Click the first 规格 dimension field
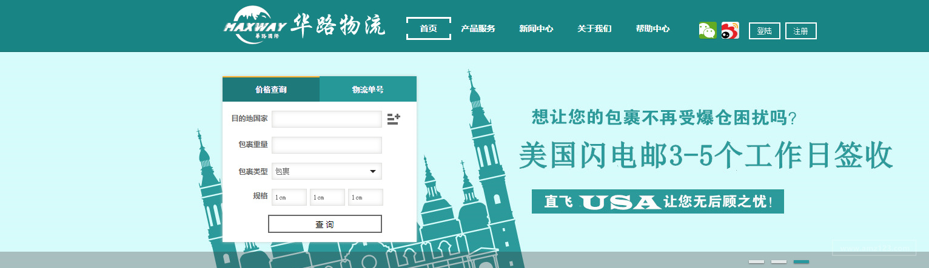929x268 pixels. [289, 197]
